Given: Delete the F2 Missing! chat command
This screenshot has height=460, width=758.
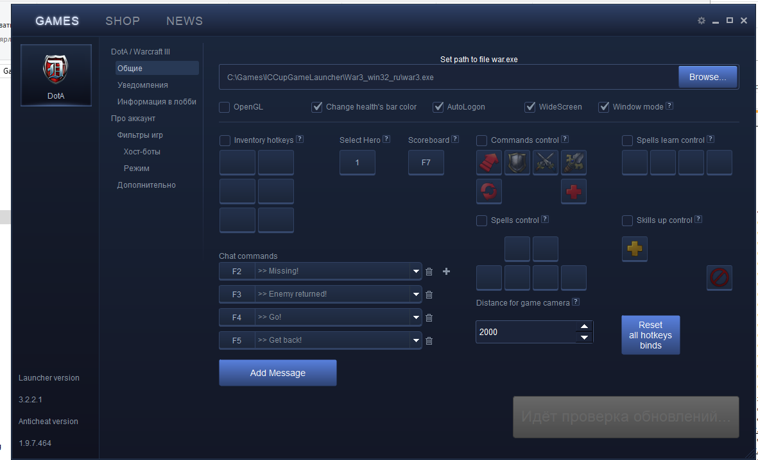Looking at the screenshot, I should [x=429, y=271].
